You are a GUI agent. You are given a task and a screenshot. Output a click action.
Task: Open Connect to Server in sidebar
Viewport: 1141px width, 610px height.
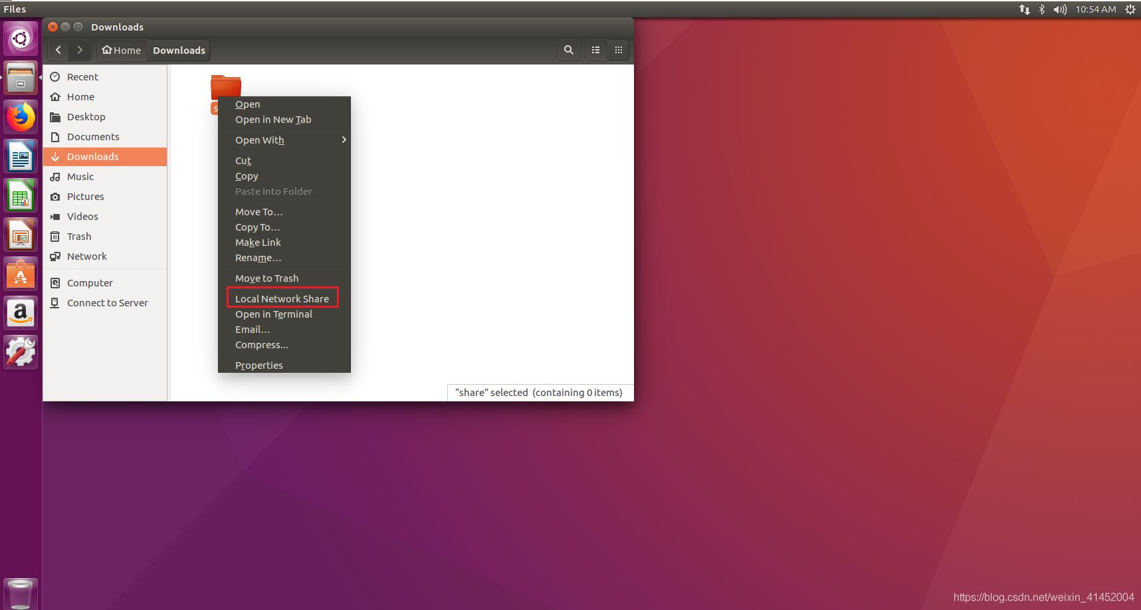pos(107,303)
